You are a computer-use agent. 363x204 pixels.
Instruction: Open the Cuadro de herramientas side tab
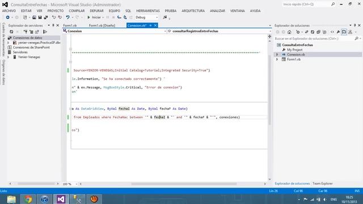(3, 39)
